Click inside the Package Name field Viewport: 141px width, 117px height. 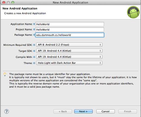pos(70,35)
